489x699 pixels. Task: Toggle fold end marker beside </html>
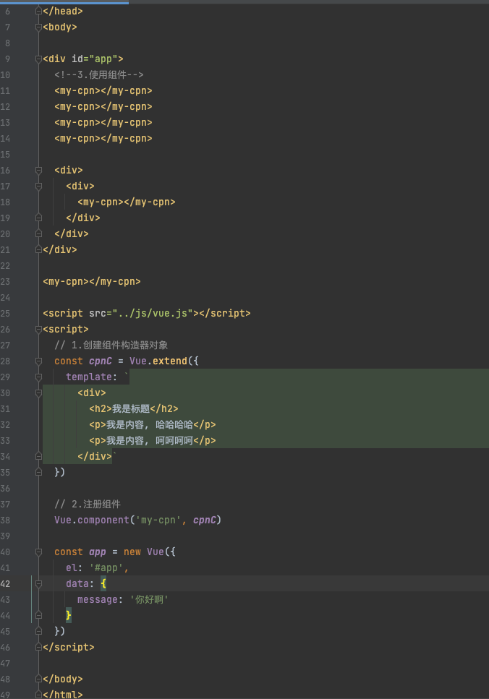coord(39,695)
